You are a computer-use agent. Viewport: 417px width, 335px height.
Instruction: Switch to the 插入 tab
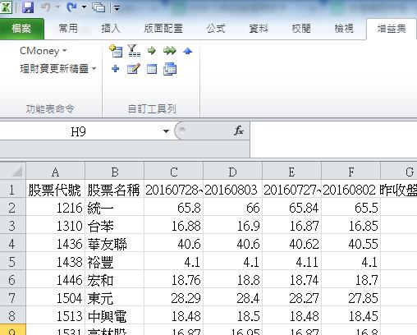tap(111, 29)
